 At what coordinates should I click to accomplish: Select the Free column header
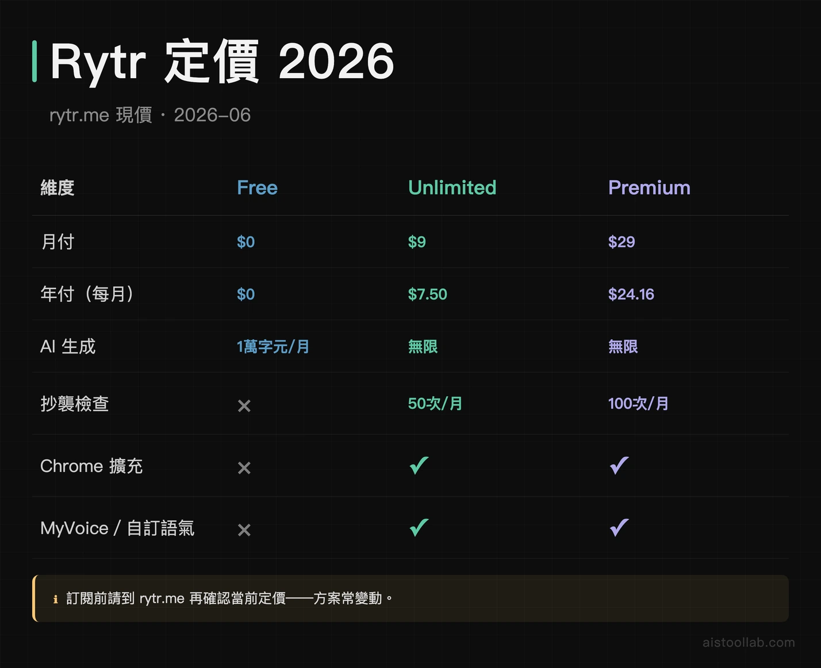pyautogui.click(x=257, y=187)
